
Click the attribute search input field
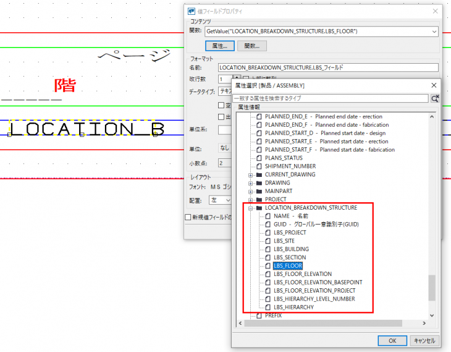(331, 98)
